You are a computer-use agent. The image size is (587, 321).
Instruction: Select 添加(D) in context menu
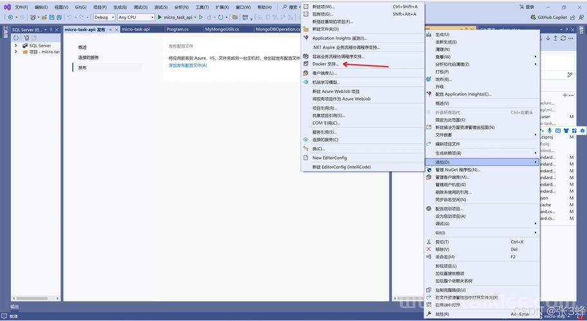[482, 162]
